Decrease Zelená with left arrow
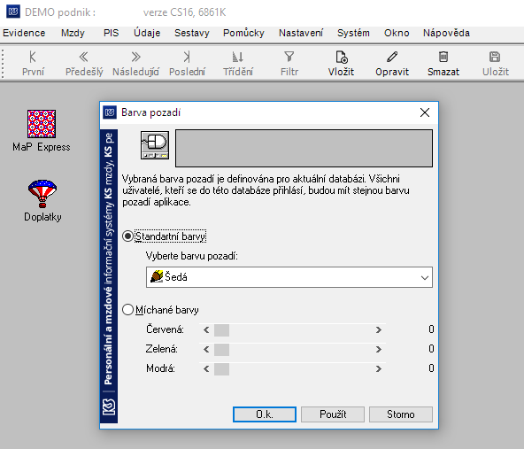Screen dimensions: 524x449 point(206,350)
